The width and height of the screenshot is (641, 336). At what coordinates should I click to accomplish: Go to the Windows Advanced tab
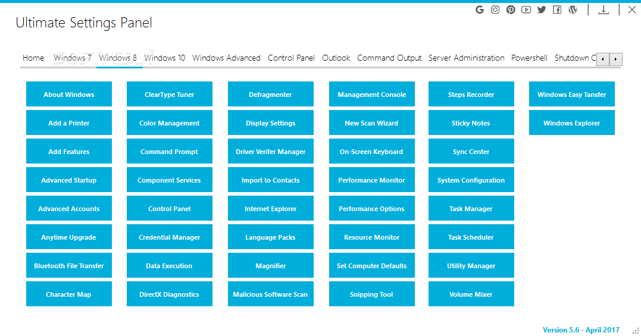(x=227, y=58)
